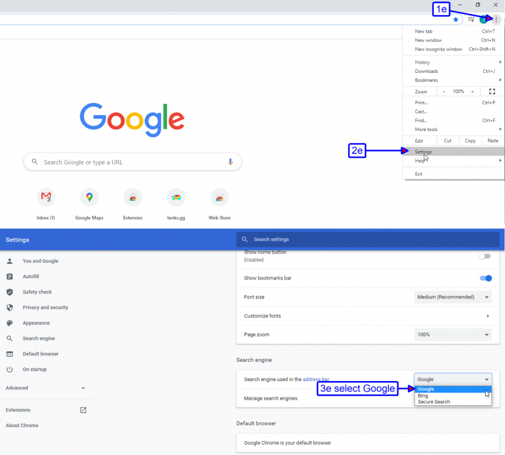Click the You and Google person icon
Screen dimensions: 505x455
point(10,261)
